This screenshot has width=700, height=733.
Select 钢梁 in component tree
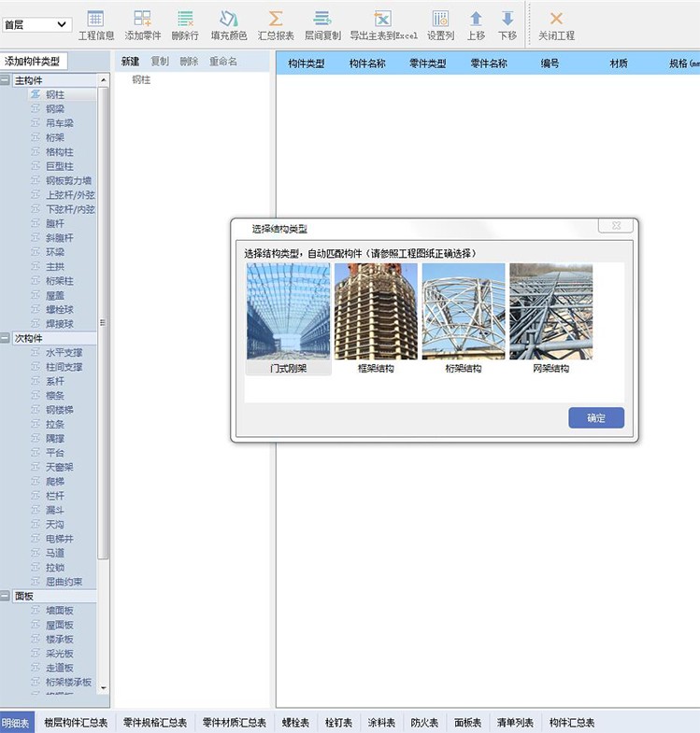[55, 109]
